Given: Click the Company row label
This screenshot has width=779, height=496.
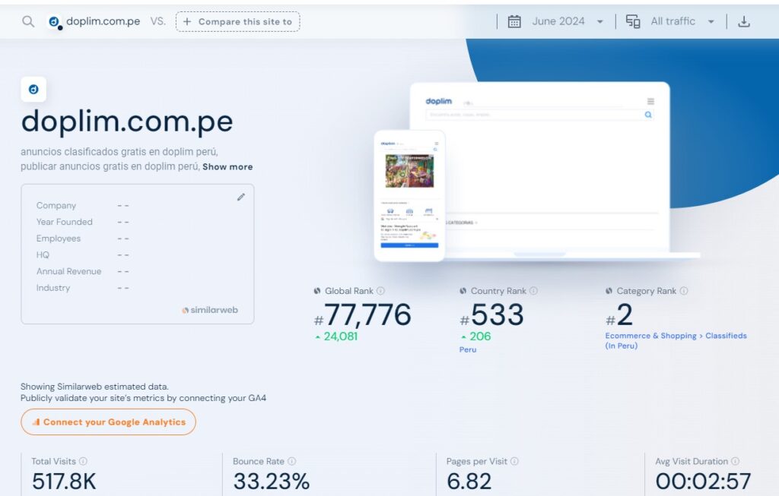Looking at the screenshot, I should click(x=56, y=205).
